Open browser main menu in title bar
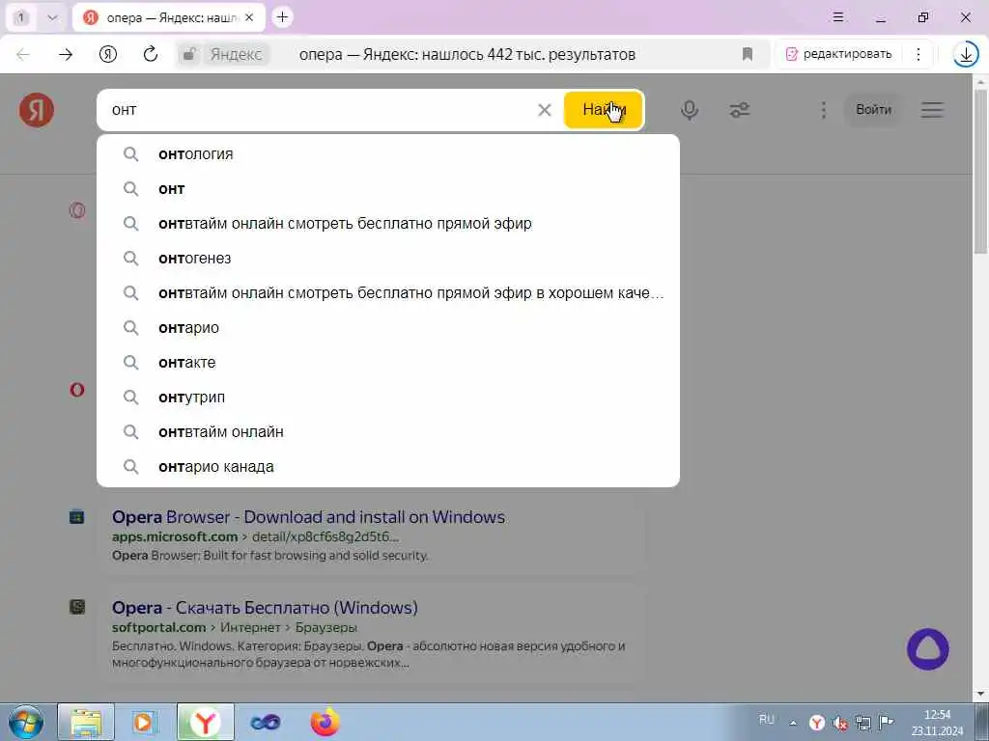 pos(838,17)
